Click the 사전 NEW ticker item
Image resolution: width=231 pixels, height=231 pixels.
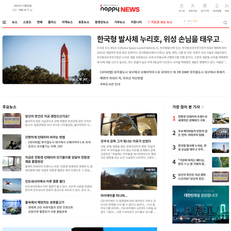point(190,21)
